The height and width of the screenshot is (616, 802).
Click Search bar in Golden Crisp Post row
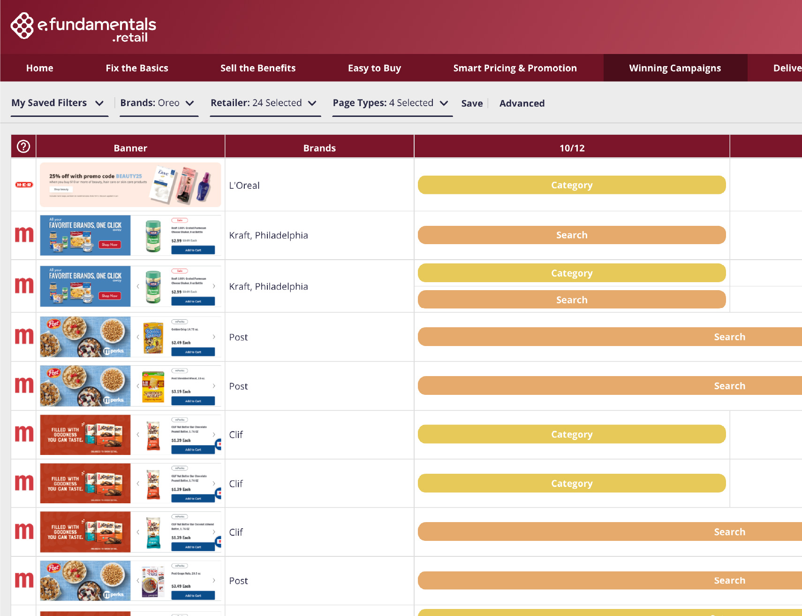(x=610, y=337)
